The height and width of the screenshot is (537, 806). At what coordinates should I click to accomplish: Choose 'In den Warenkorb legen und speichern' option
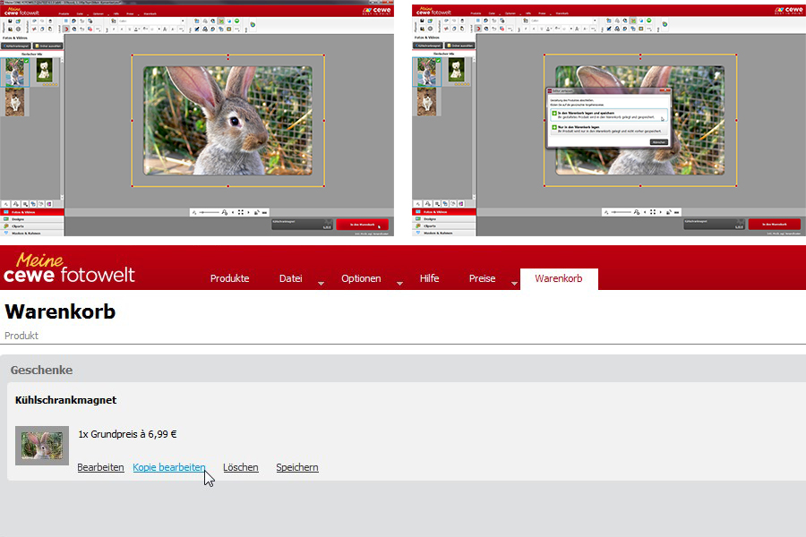point(609,115)
